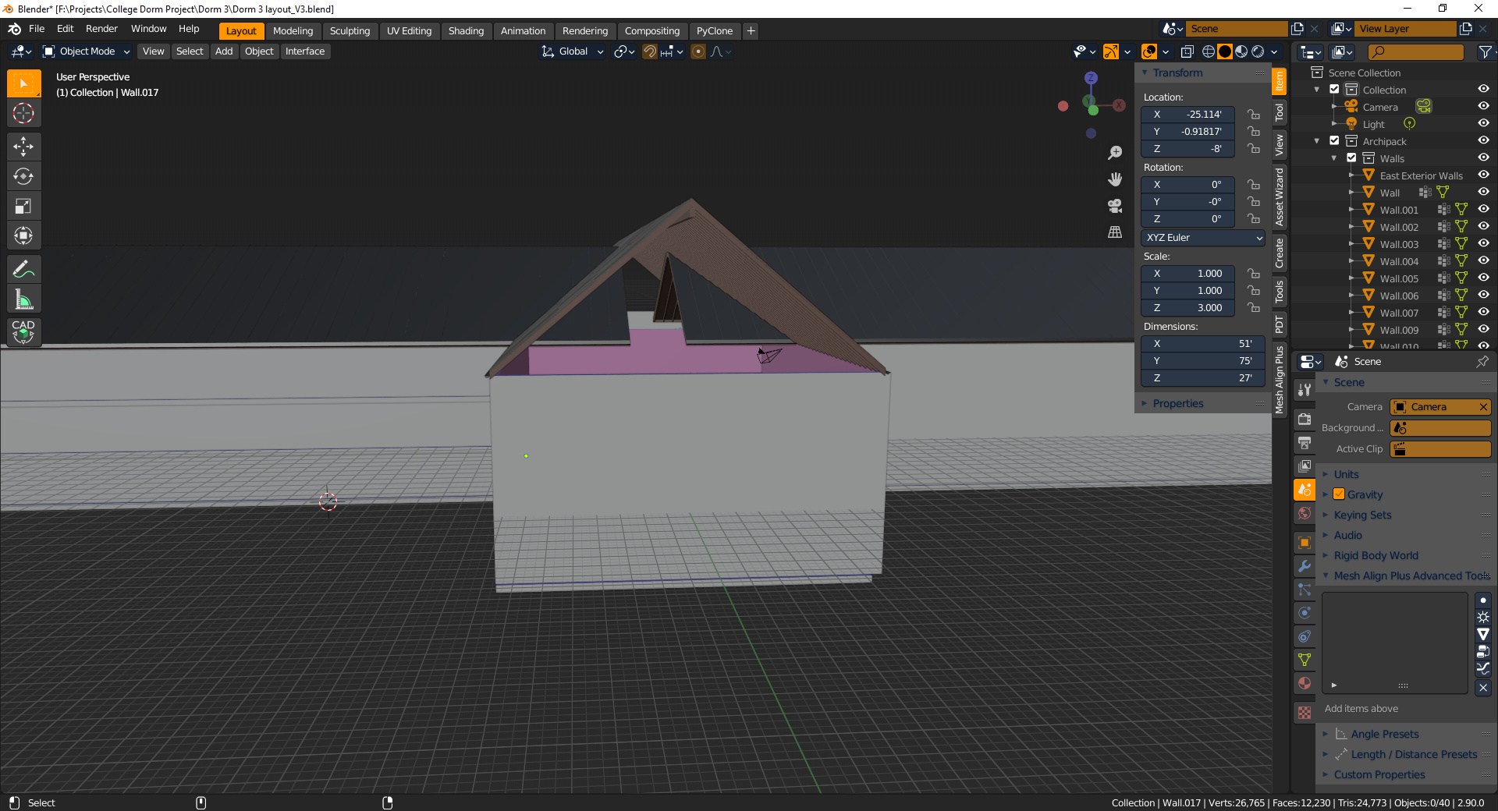This screenshot has width=1498, height=811.
Task: Open Modifier properties wrench icon
Action: coord(1305,566)
